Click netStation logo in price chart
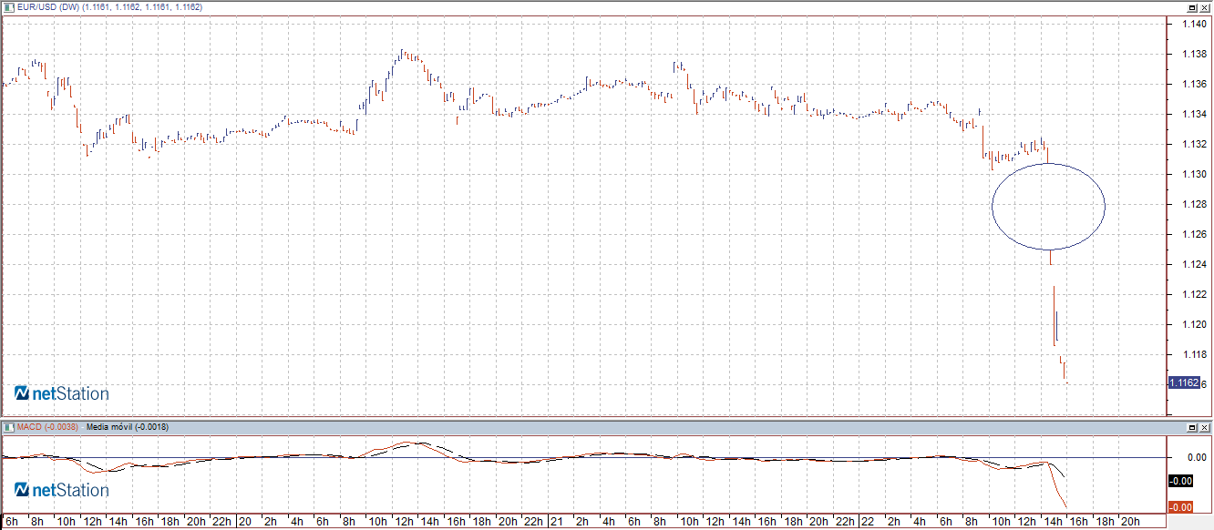This screenshot has width=1214, height=530. coord(62,393)
